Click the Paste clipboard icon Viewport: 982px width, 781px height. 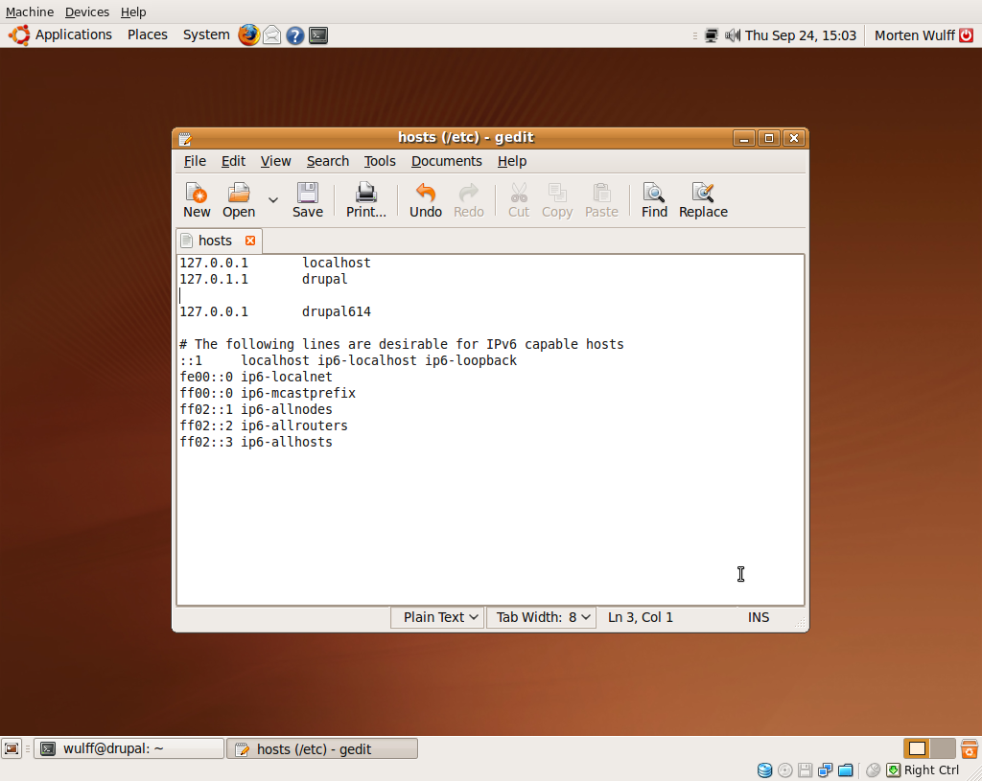coord(601,200)
